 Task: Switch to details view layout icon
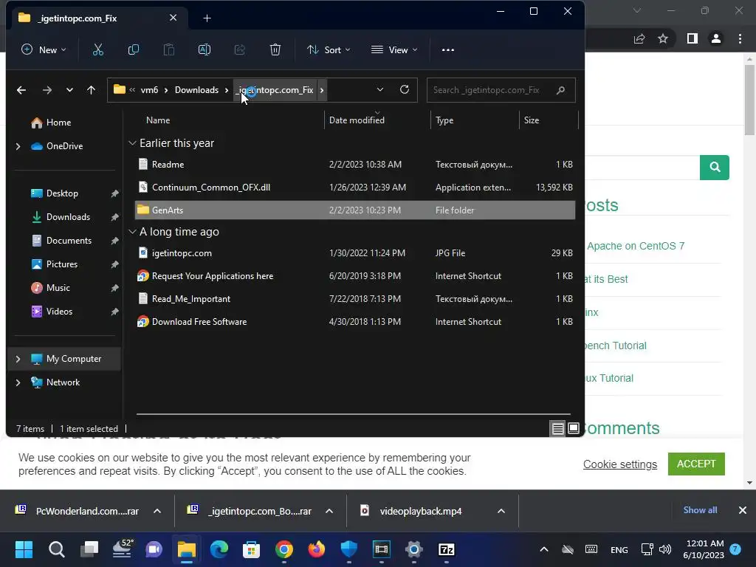tap(558, 428)
